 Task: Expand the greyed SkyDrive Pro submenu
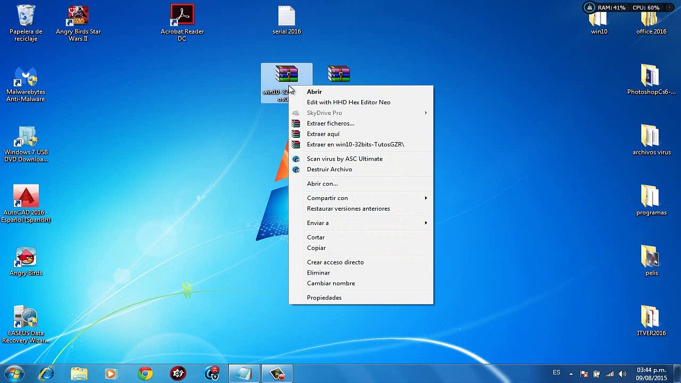[361, 113]
